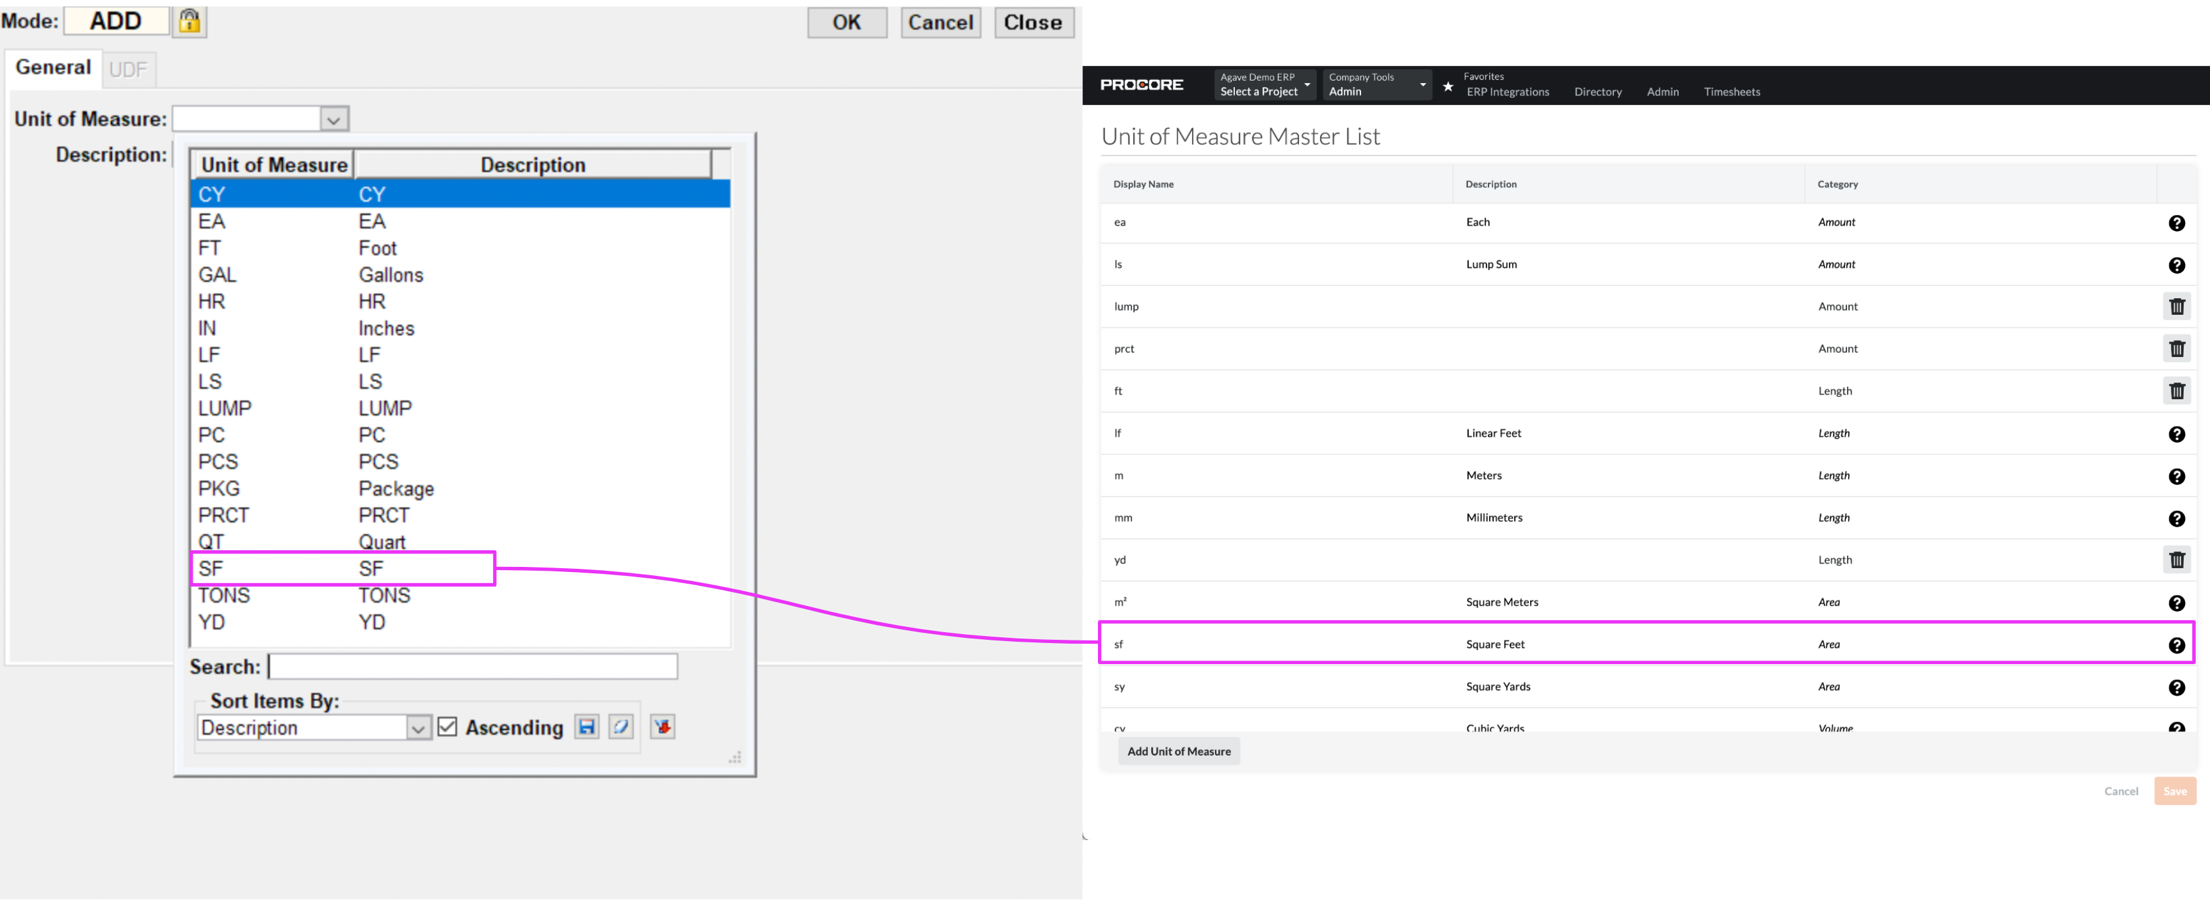This screenshot has width=2210, height=906.
Task: Select the PCS row in the list
Action: click(x=460, y=461)
